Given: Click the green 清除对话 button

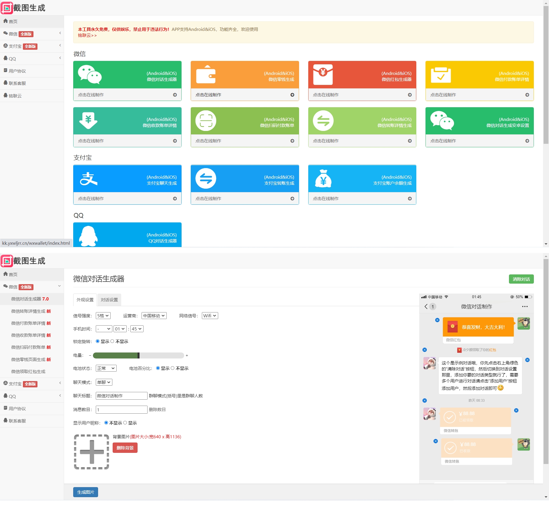Looking at the screenshot, I should pyautogui.click(x=521, y=279).
